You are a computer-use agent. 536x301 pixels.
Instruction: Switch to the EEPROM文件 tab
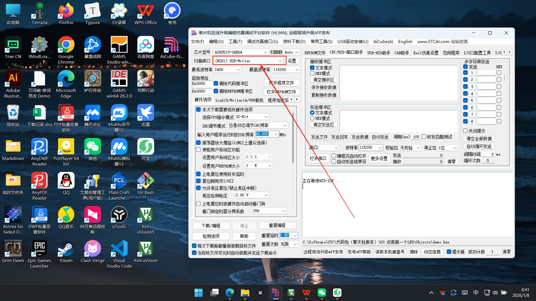coord(315,52)
